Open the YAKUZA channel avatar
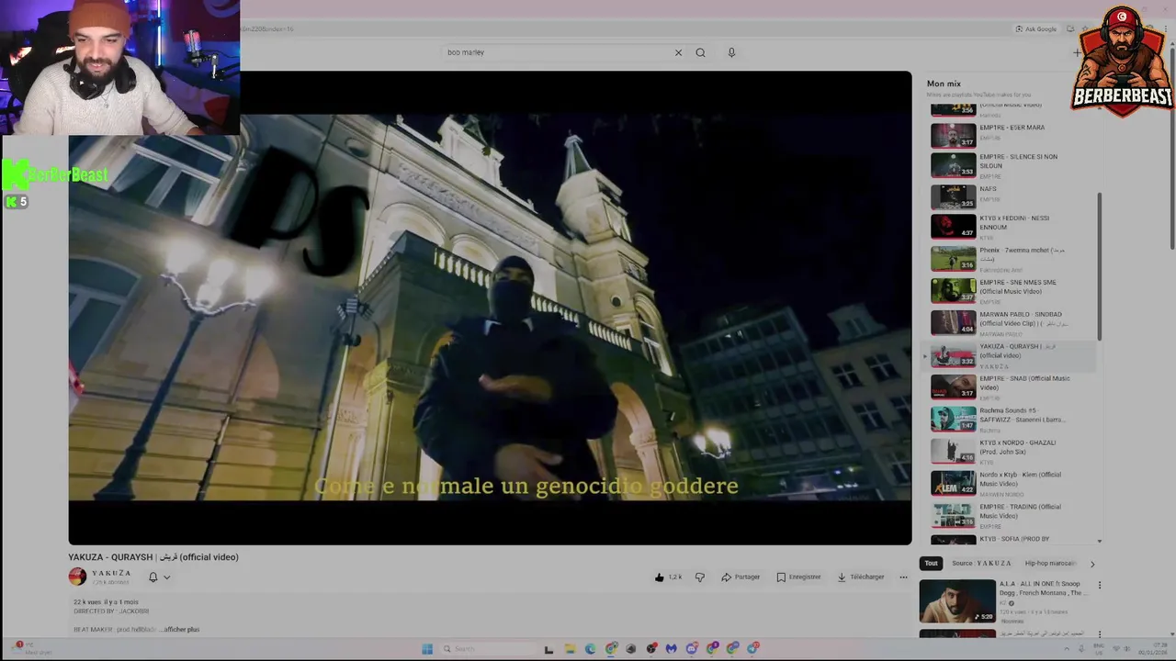The height and width of the screenshot is (661, 1176). (77, 577)
